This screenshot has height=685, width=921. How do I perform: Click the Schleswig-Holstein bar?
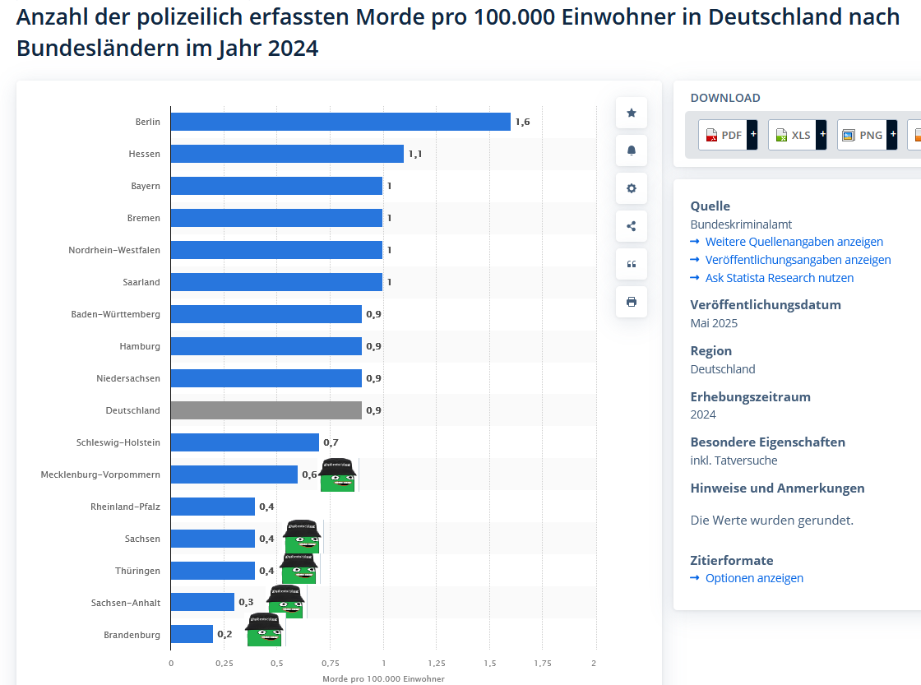[245, 442]
